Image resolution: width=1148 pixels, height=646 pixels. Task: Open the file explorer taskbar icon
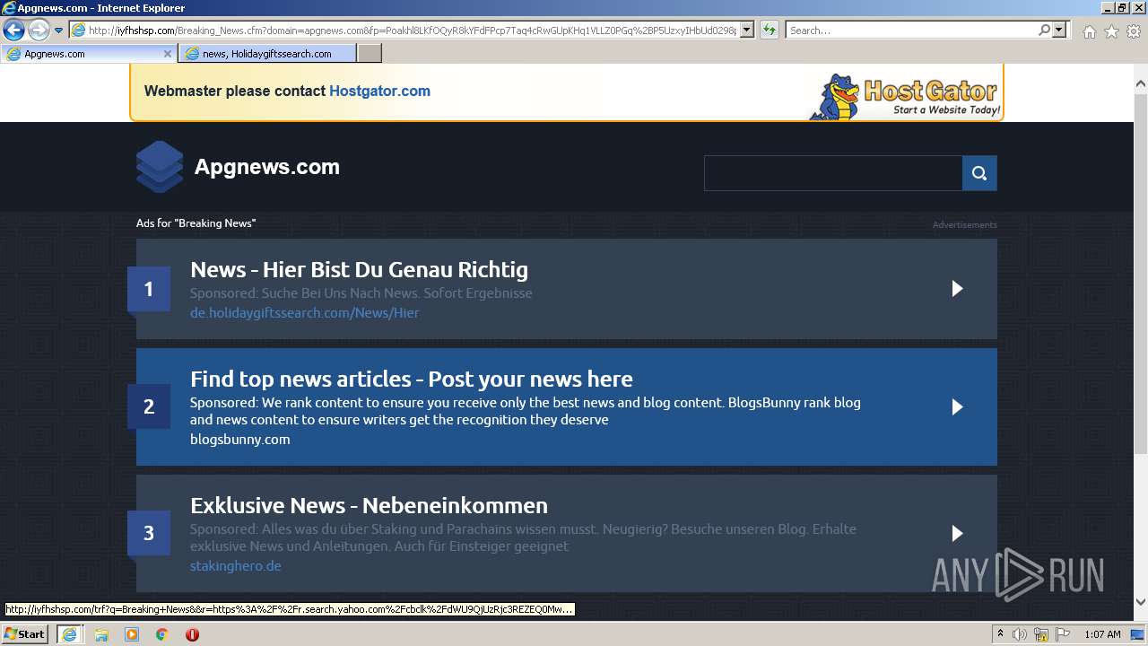pos(100,634)
